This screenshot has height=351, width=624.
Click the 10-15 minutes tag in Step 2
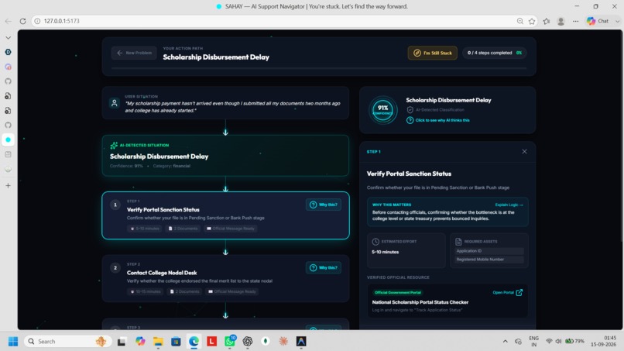click(146, 291)
